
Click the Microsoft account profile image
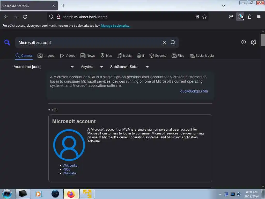click(x=69, y=145)
